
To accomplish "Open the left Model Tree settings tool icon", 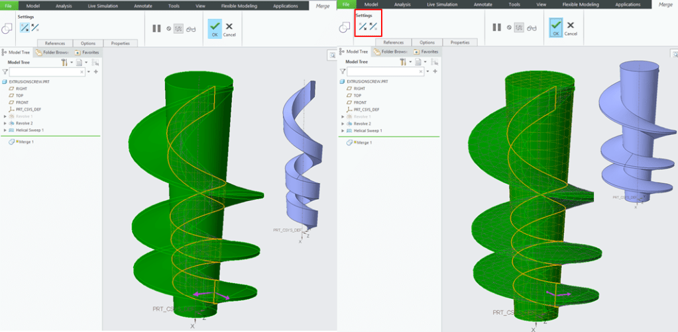I will coord(64,62).
